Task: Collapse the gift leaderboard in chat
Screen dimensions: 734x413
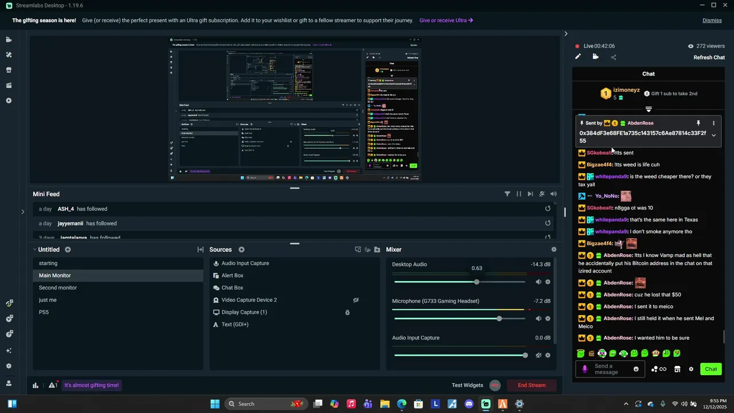Action: pyautogui.click(x=649, y=109)
